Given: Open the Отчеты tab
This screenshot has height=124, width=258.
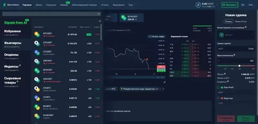Looking at the screenshot, I should coord(105,5).
